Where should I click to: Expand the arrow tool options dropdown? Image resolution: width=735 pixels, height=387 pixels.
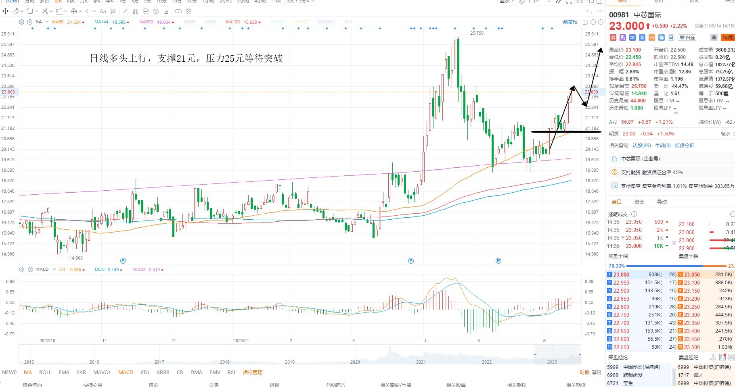coord(94,11)
